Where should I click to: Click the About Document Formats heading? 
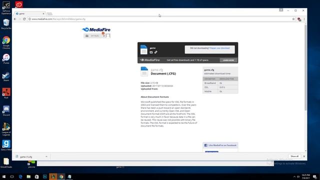tap(154, 97)
